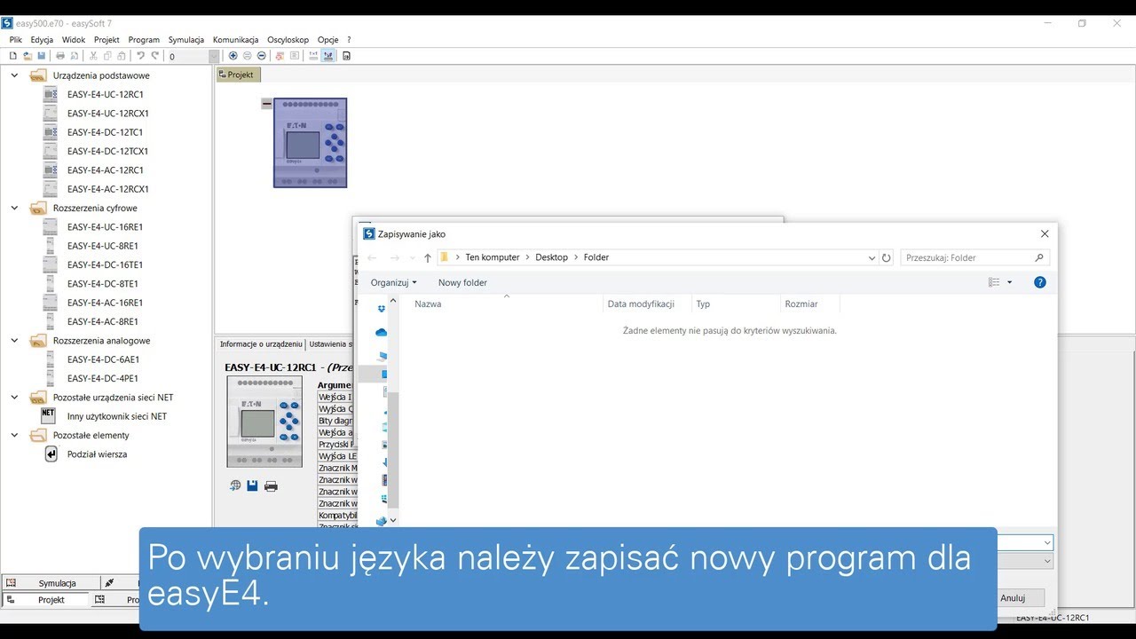Select Inny użytkownik sieci NET item
Viewport: 1136px width, 639px height.
117,416
